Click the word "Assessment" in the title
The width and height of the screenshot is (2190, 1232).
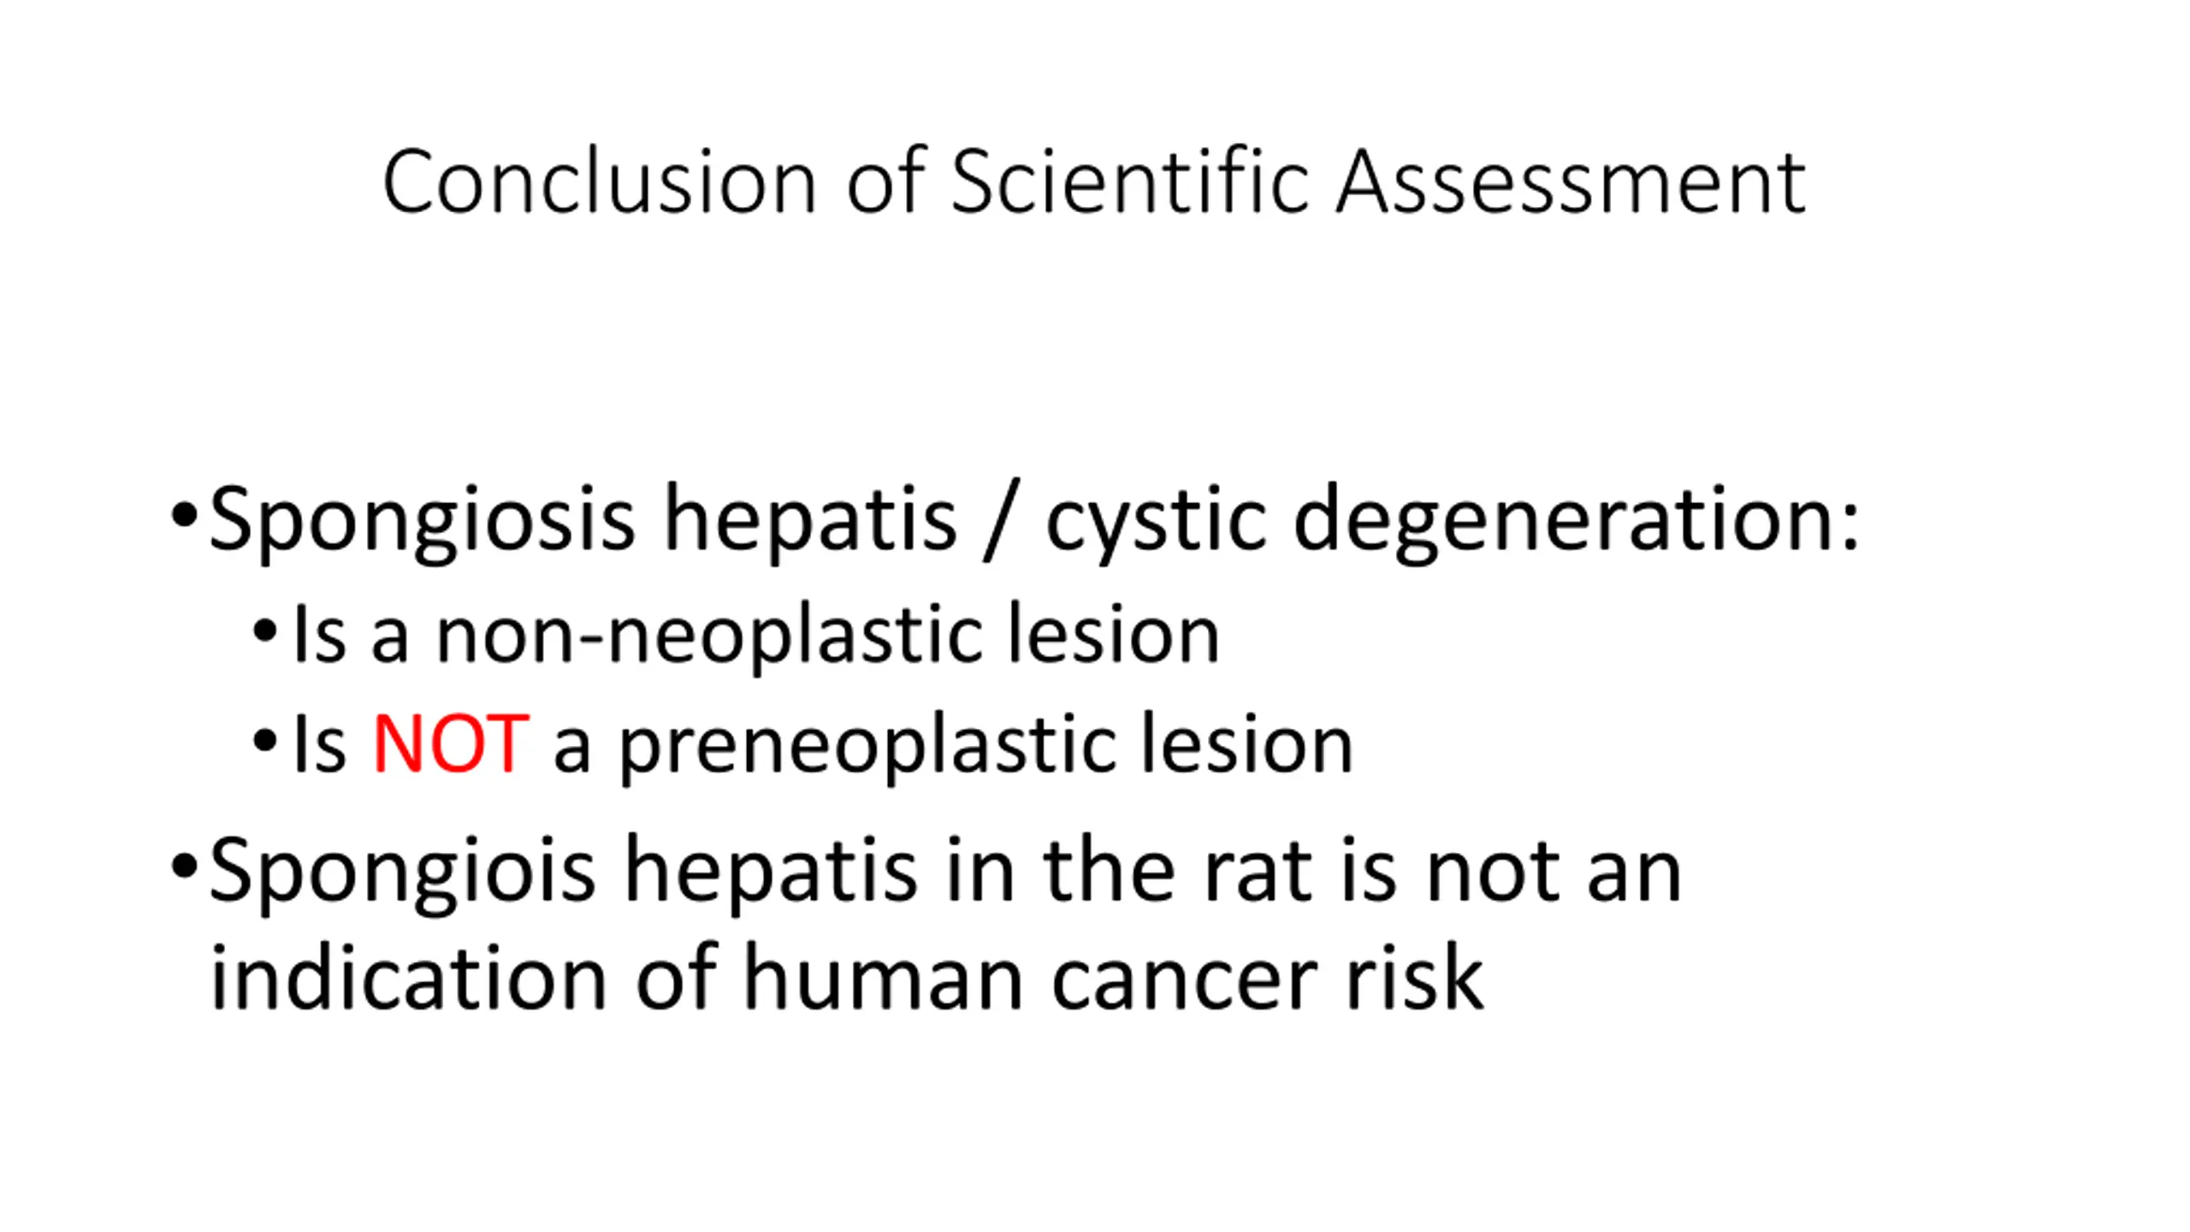point(1571,181)
